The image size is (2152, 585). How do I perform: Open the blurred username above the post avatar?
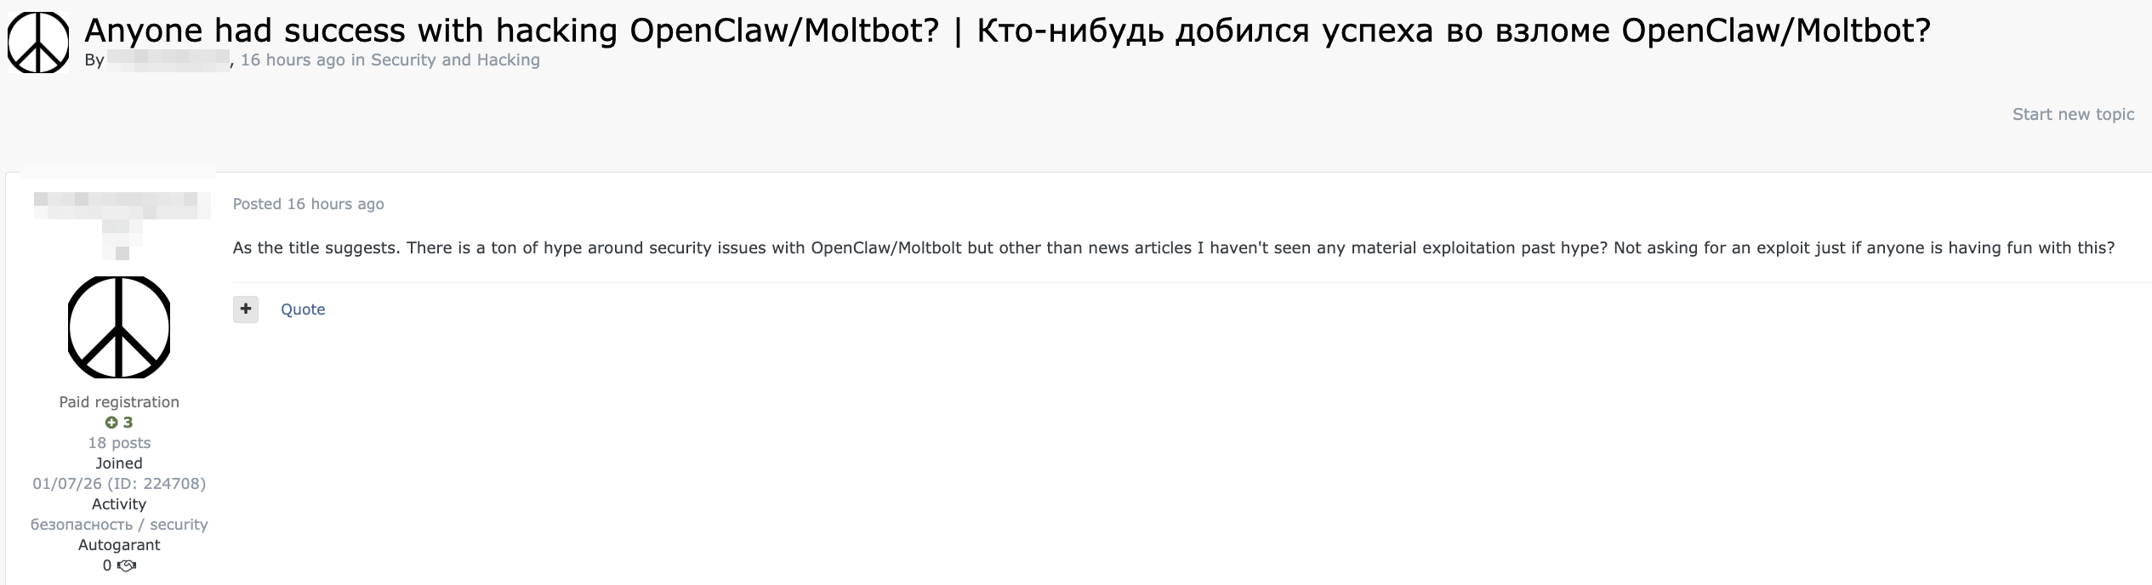pos(122,207)
